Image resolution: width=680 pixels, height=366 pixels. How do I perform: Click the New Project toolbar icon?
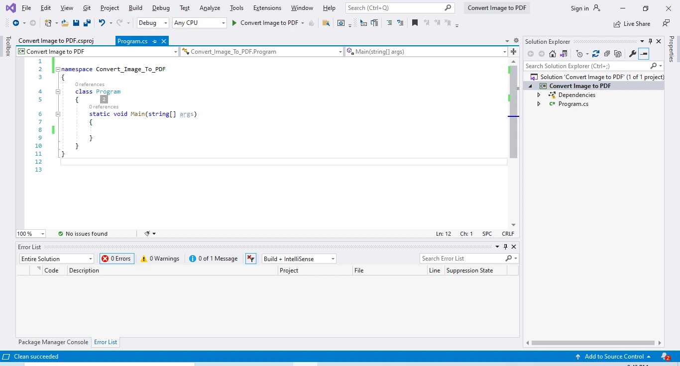48,23
